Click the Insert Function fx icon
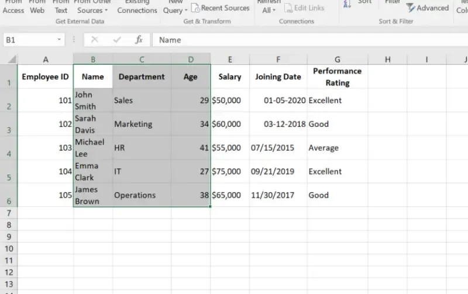Screen dimensions: 468x294 (139, 40)
